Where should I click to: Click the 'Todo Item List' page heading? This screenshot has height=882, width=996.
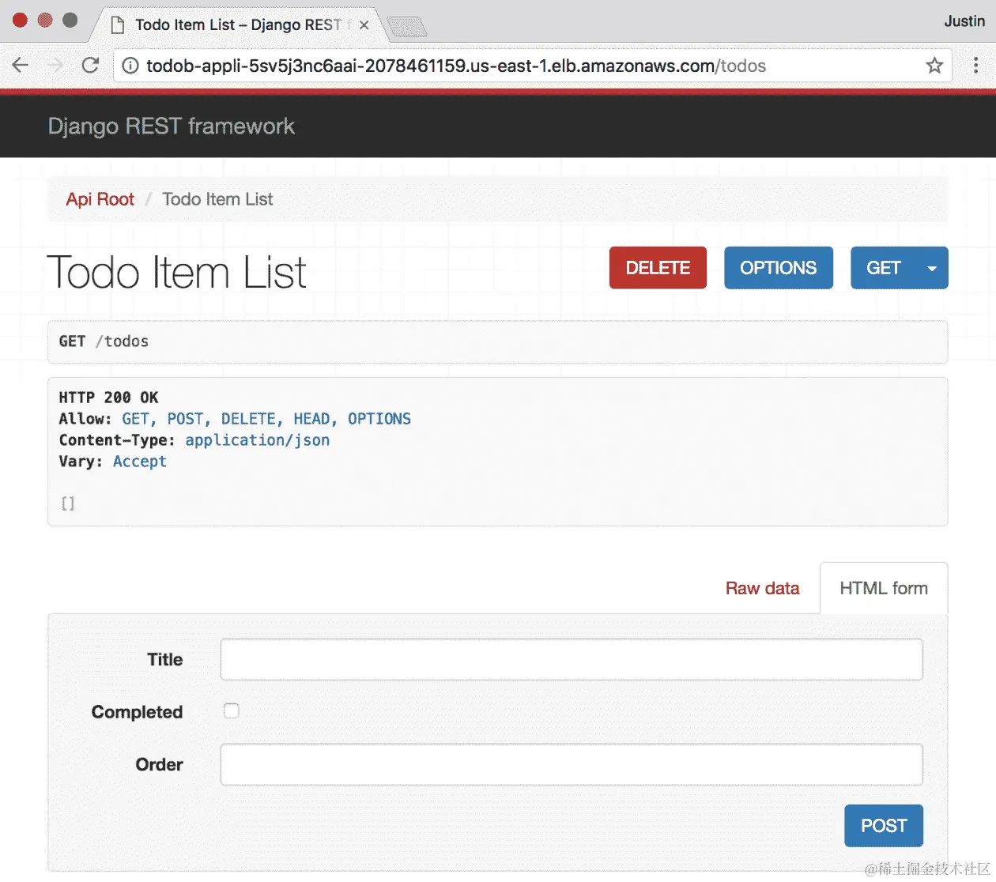tap(176, 272)
